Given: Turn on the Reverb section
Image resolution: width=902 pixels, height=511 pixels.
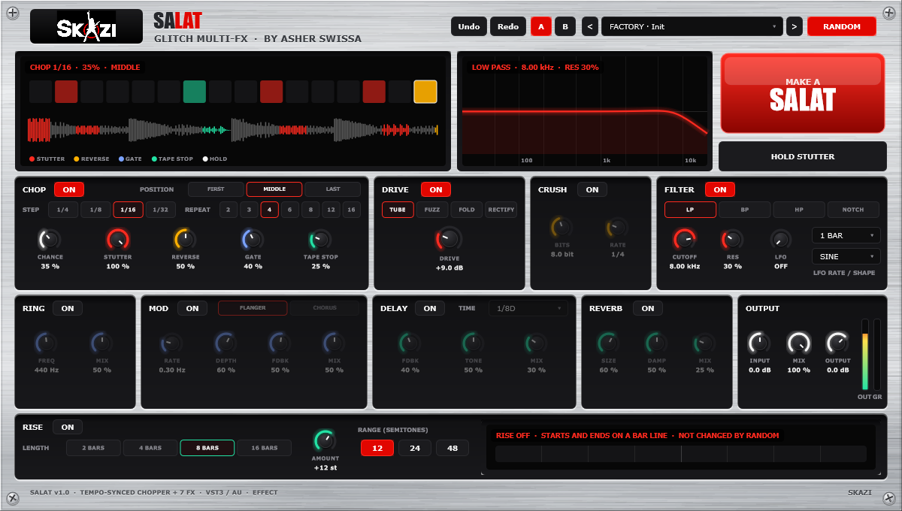Looking at the screenshot, I should coord(648,308).
